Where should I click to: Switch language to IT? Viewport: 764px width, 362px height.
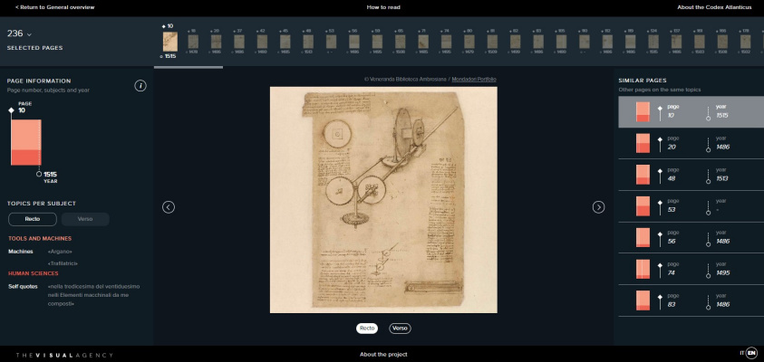(742, 353)
